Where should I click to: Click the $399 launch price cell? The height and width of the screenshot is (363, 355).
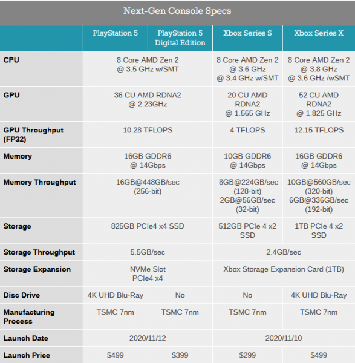pyautogui.click(x=180, y=355)
